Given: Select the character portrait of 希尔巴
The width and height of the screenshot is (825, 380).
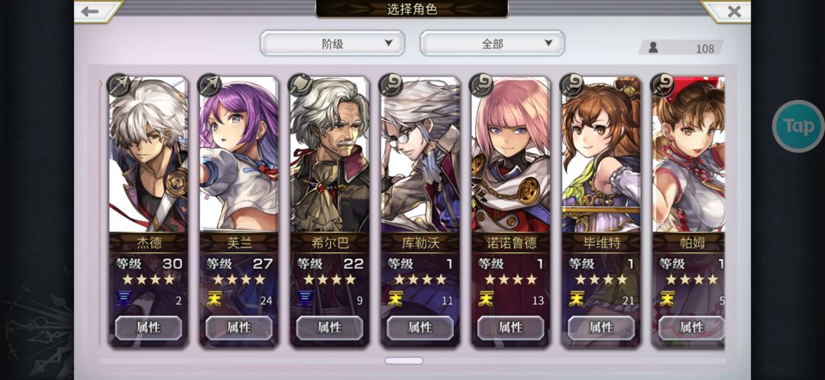Looking at the screenshot, I should click(x=329, y=155).
